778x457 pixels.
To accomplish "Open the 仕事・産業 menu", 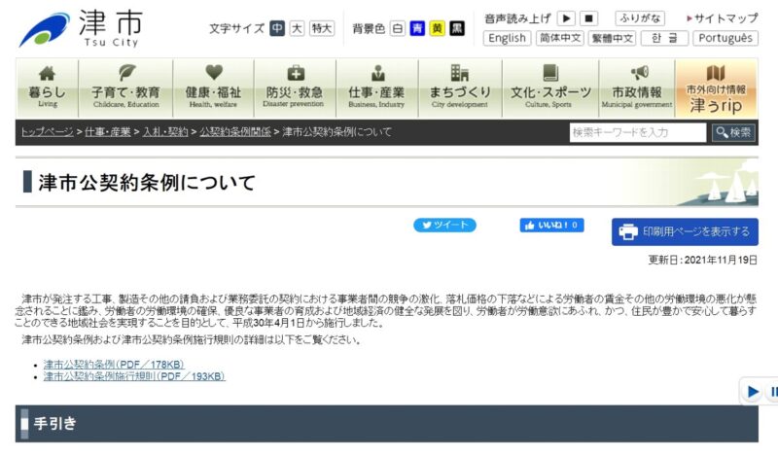I will [376, 88].
